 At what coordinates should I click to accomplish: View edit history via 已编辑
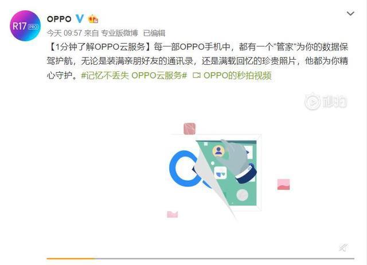click(x=154, y=33)
